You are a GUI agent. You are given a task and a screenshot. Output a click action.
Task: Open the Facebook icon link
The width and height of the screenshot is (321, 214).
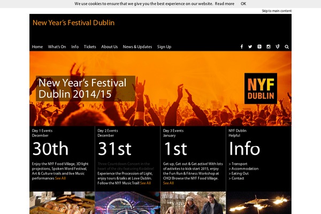click(x=242, y=47)
